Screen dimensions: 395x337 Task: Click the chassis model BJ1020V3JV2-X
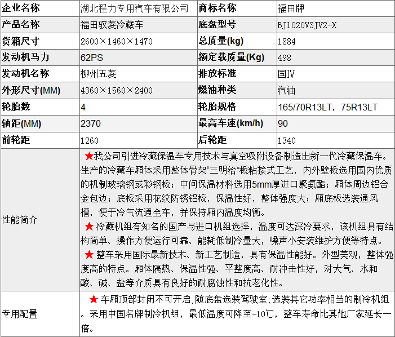point(307,25)
